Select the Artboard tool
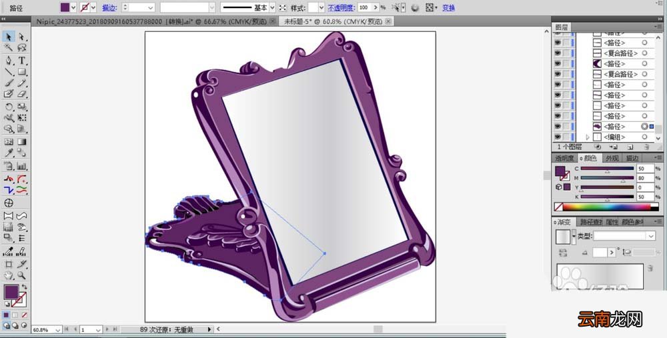 [x=9, y=265]
